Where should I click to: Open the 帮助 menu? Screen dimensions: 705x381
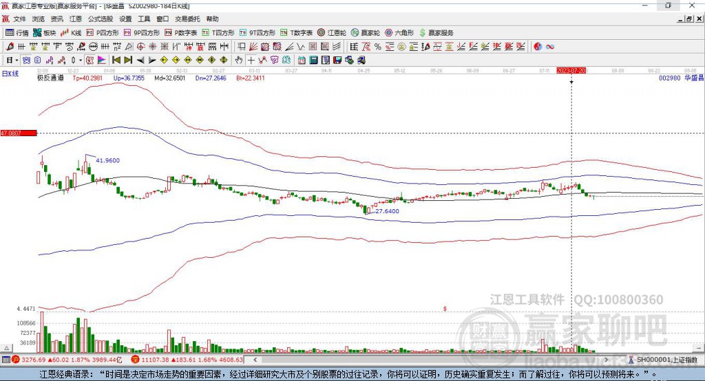tap(212, 19)
